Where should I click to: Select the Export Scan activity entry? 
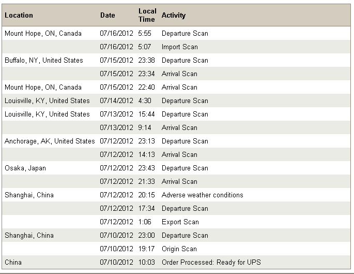point(180,222)
